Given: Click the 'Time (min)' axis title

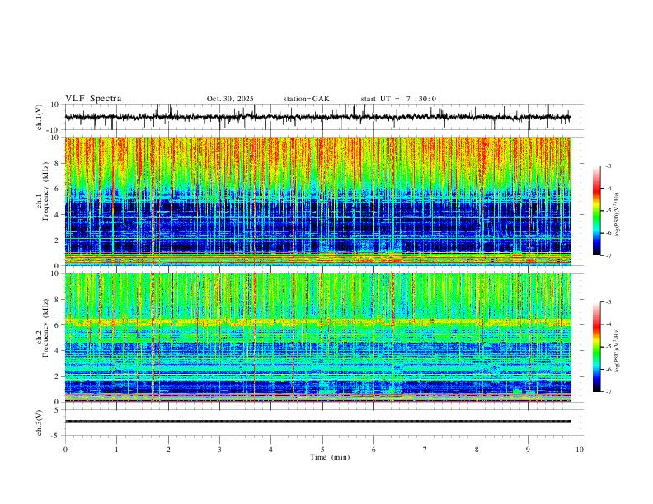Looking at the screenshot, I should (x=330, y=457).
